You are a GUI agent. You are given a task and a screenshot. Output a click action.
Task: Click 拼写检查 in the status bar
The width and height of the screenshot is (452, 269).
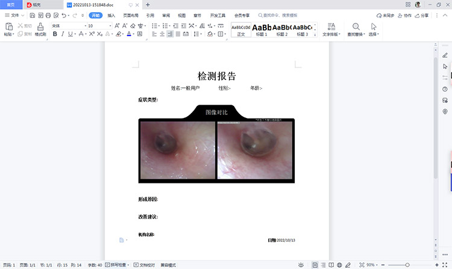pyautogui.click(x=117, y=265)
